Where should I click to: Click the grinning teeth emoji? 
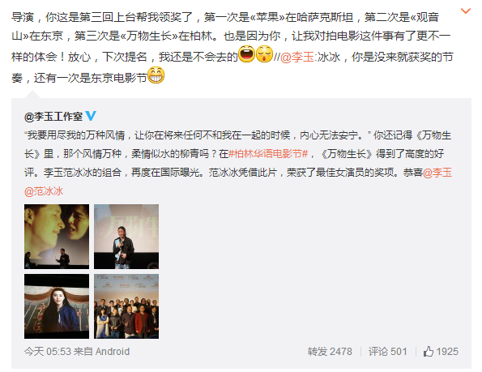pos(156,75)
